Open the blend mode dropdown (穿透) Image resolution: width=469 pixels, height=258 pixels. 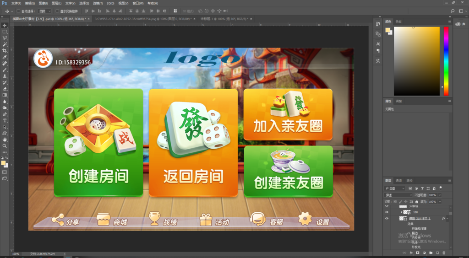398,195
